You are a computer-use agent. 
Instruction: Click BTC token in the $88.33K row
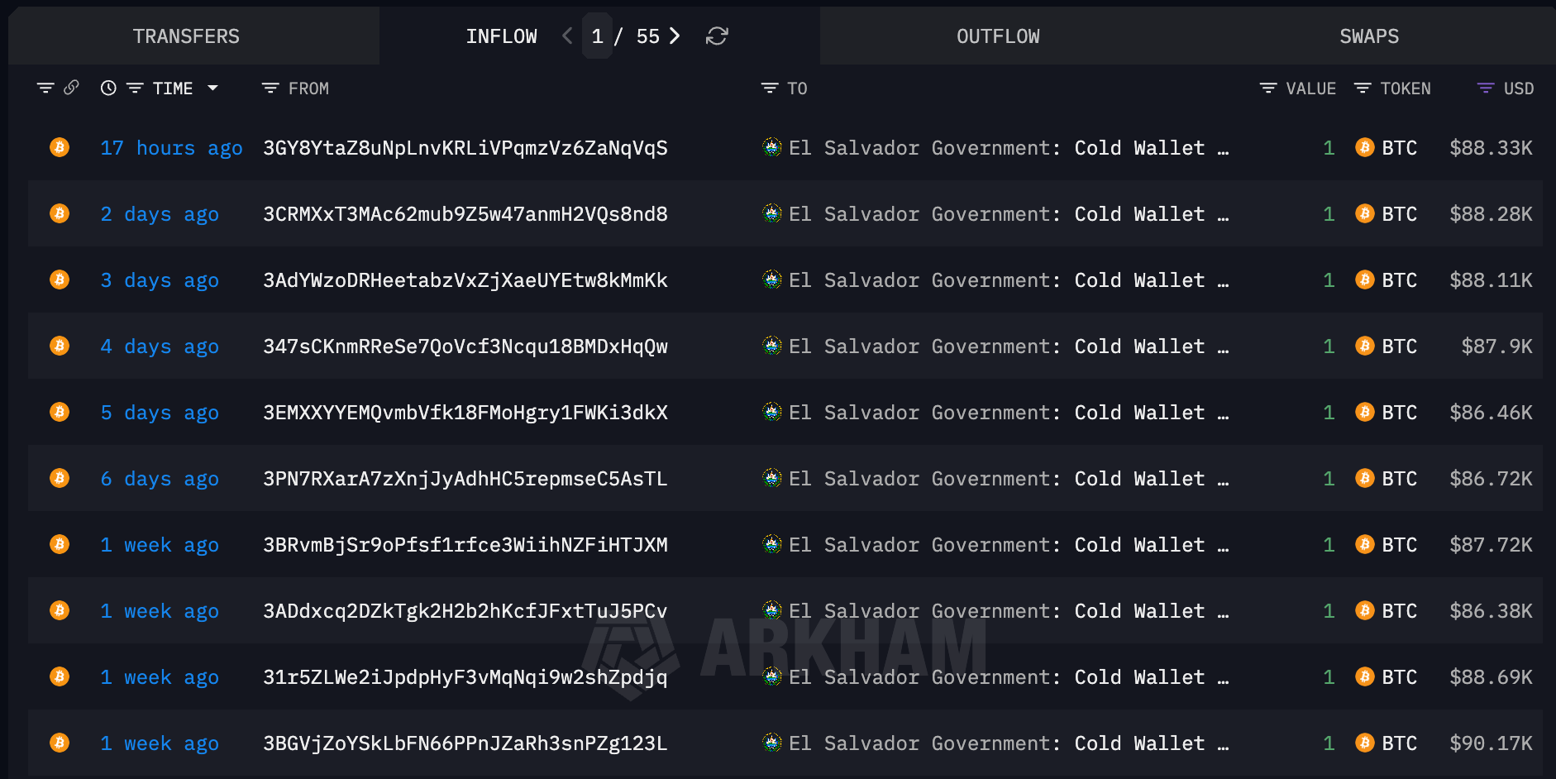1387,148
